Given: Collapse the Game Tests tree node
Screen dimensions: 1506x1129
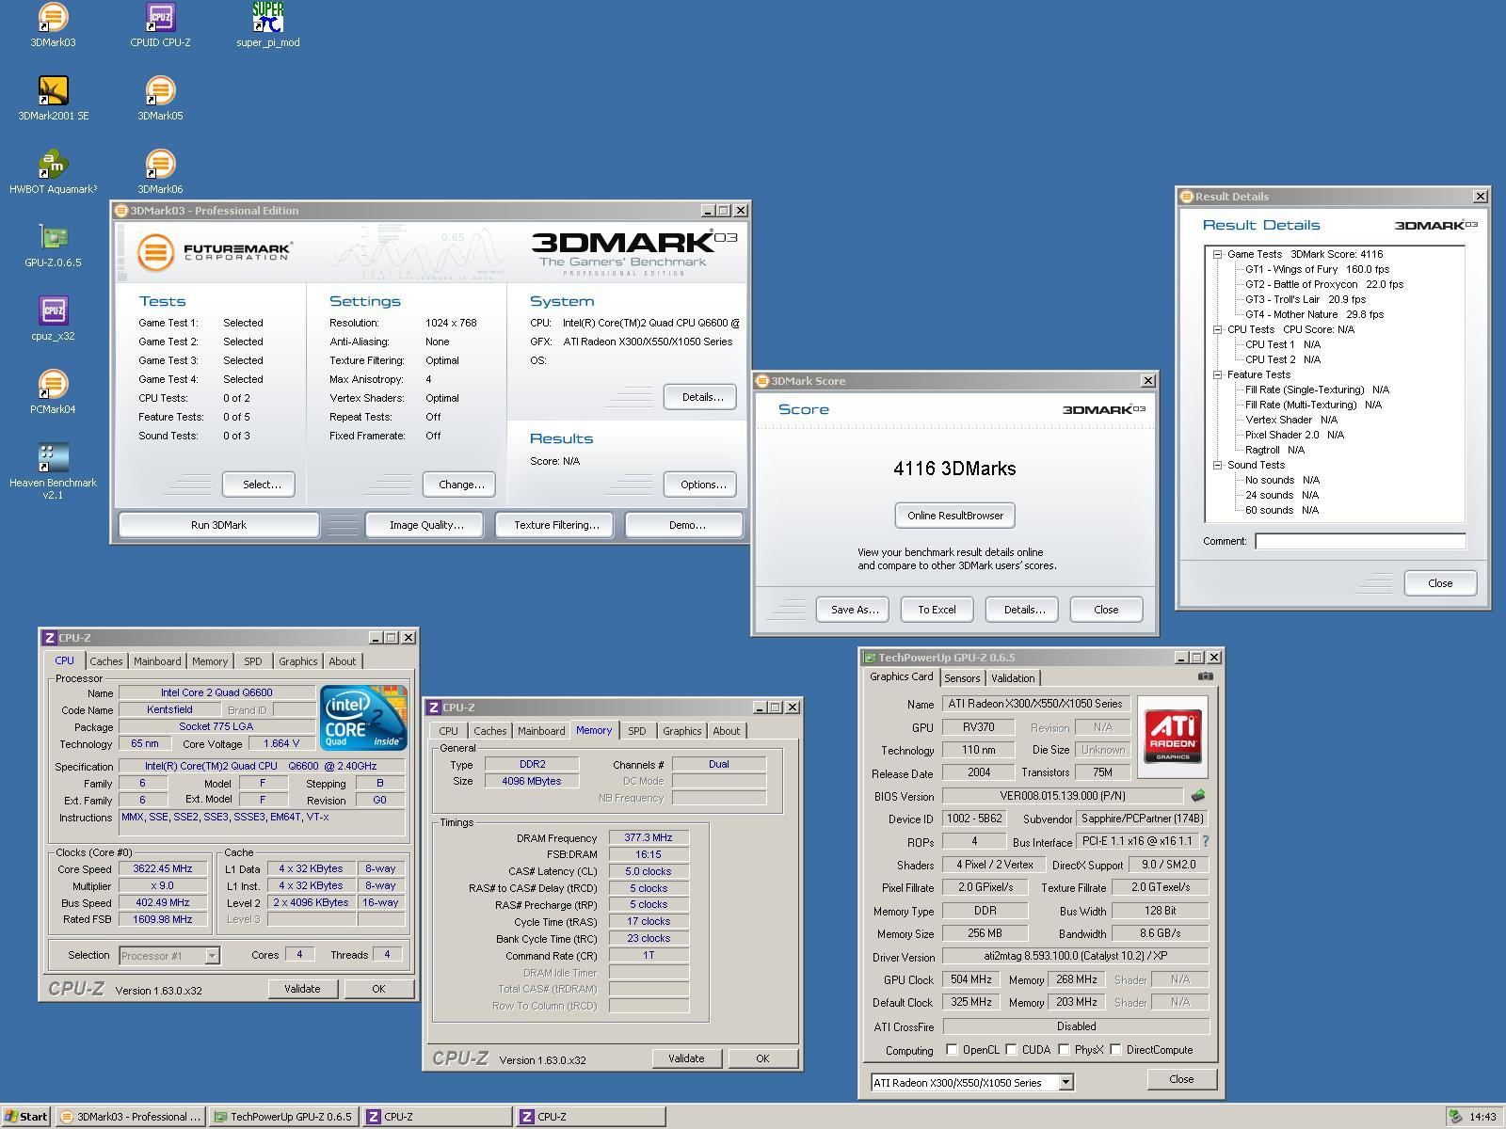Looking at the screenshot, I should pyautogui.click(x=1217, y=254).
